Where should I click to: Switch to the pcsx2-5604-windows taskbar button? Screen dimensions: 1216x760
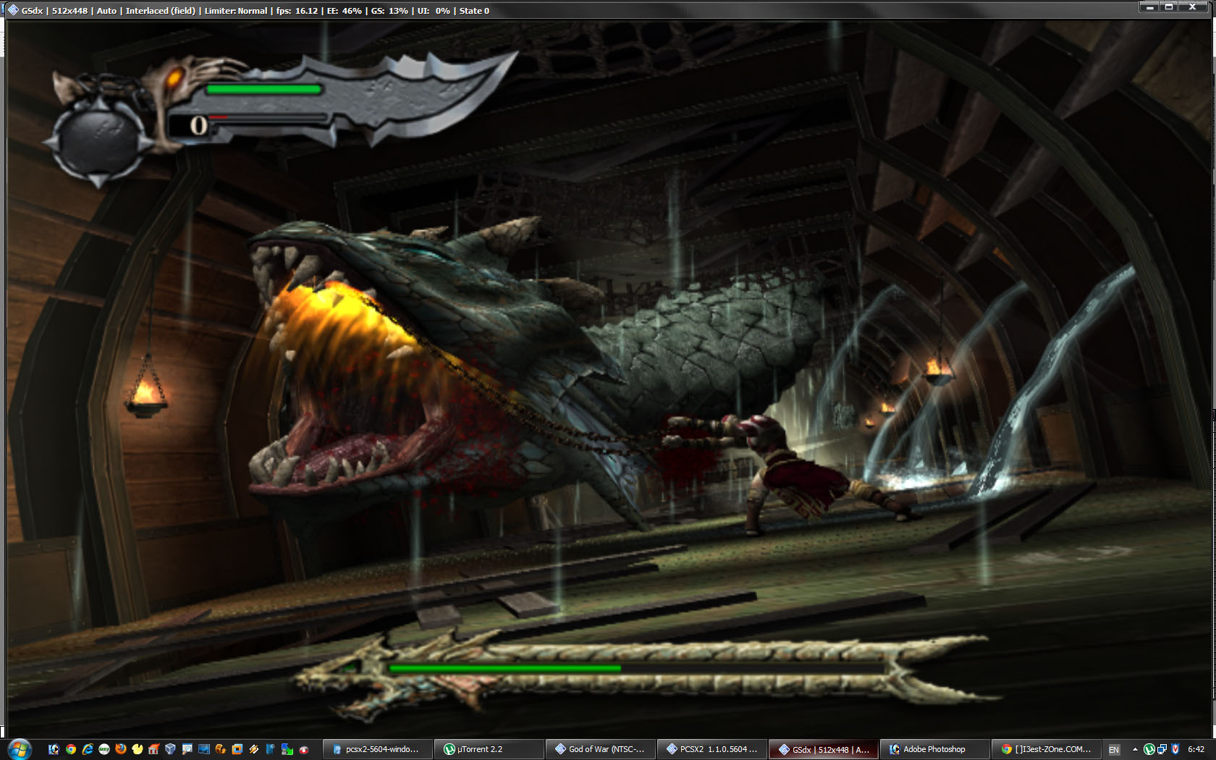[379, 749]
